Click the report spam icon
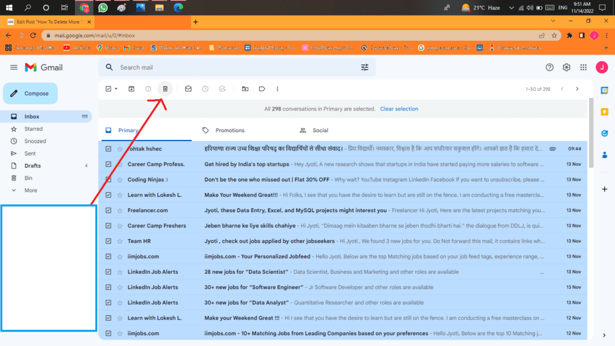 (148, 89)
